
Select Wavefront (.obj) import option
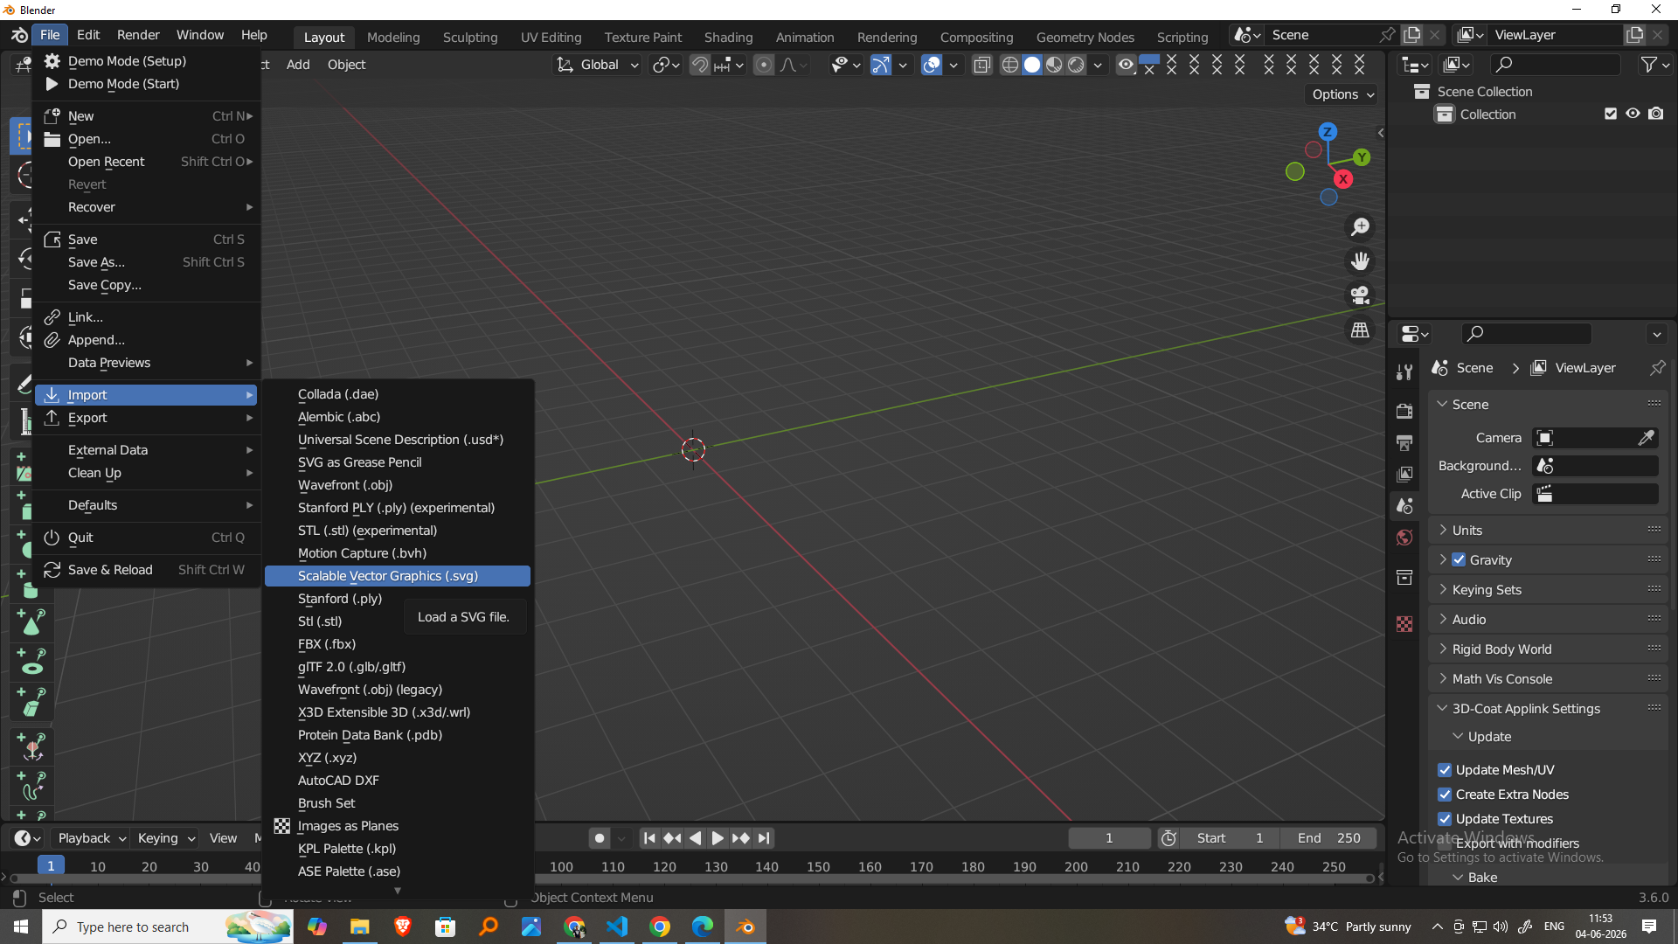pyautogui.click(x=398, y=485)
